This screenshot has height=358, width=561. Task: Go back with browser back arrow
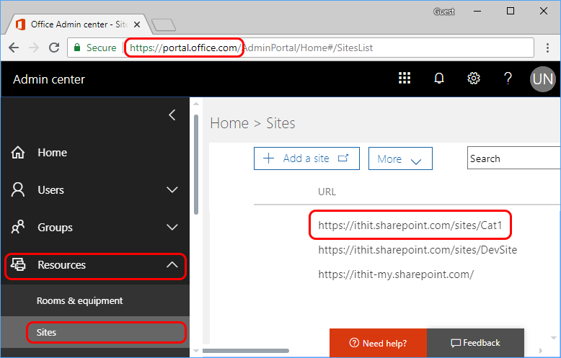click(x=14, y=48)
